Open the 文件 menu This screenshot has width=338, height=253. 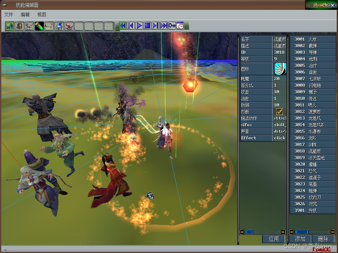[9, 14]
